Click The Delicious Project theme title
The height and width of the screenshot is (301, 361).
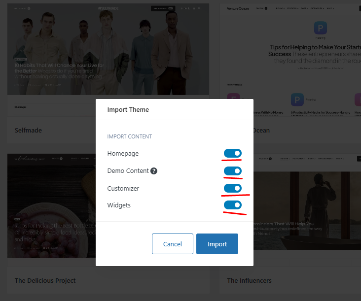click(x=45, y=280)
